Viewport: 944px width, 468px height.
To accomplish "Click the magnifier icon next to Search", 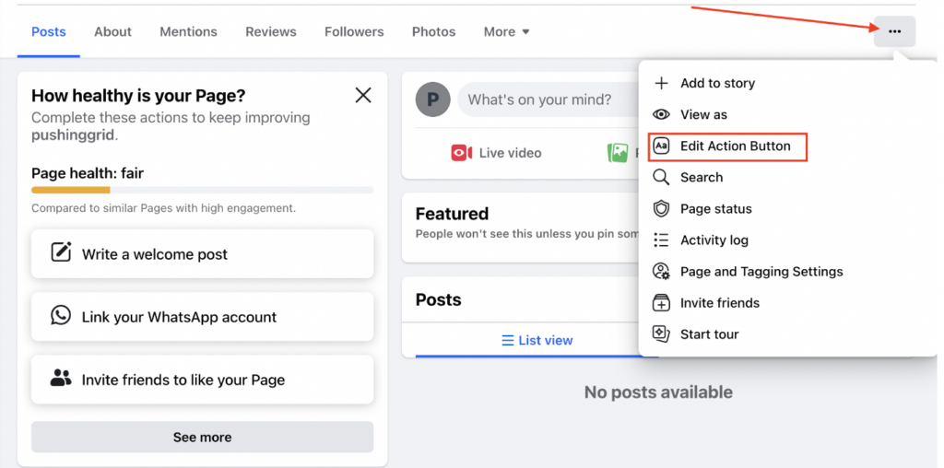I will coord(661,177).
